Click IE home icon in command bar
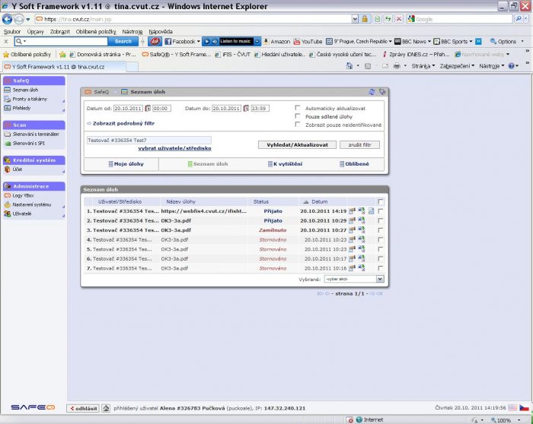533x424 pixels. click(x=349, y=66)
